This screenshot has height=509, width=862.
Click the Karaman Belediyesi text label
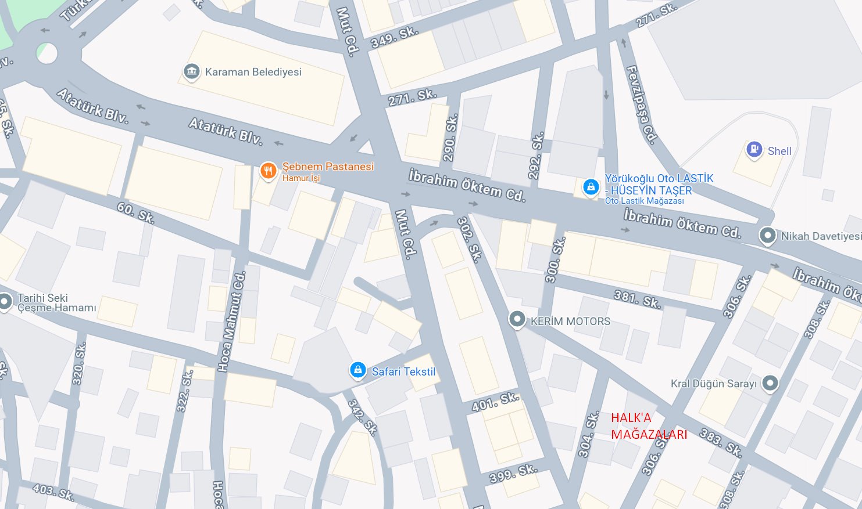coord(253,72)
